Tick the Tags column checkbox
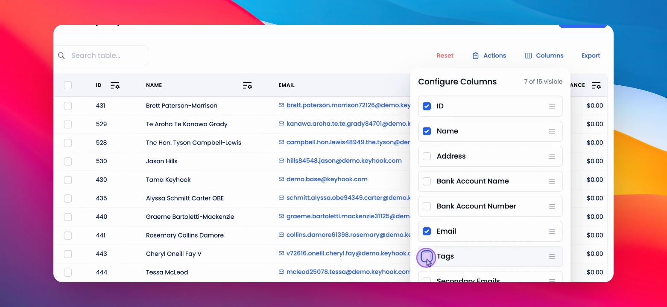The height and width of the screenshot is (307, 667). tap(427, 256)
